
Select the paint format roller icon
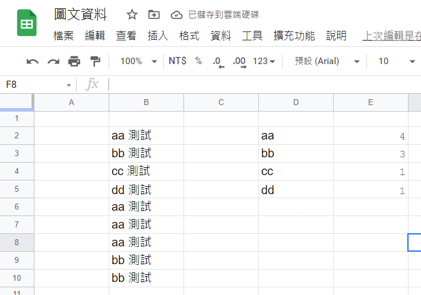[95, 61]
